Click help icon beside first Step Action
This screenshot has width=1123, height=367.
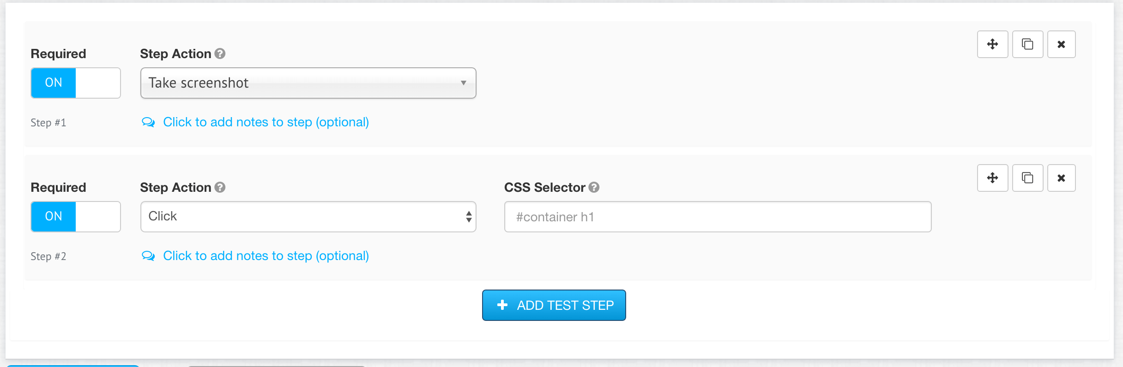pos(220,53)
